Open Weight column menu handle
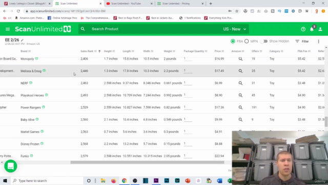This screenshot has width=328, height=185. point(174,51)
